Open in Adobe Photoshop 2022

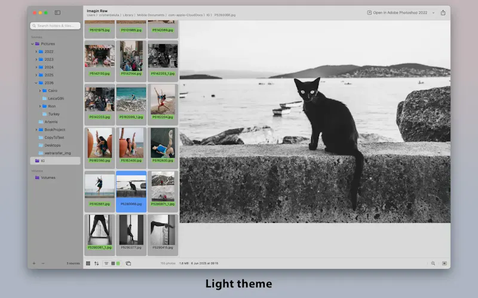pyautogui.click(x=397, y=13)
